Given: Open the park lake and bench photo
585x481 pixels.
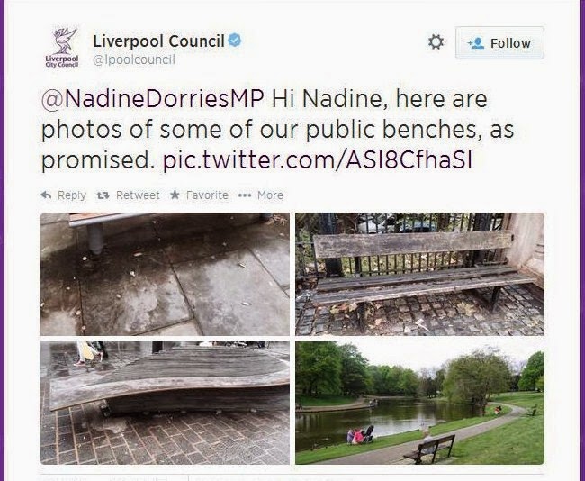Looking at the screenshot, I should (419, 403).
